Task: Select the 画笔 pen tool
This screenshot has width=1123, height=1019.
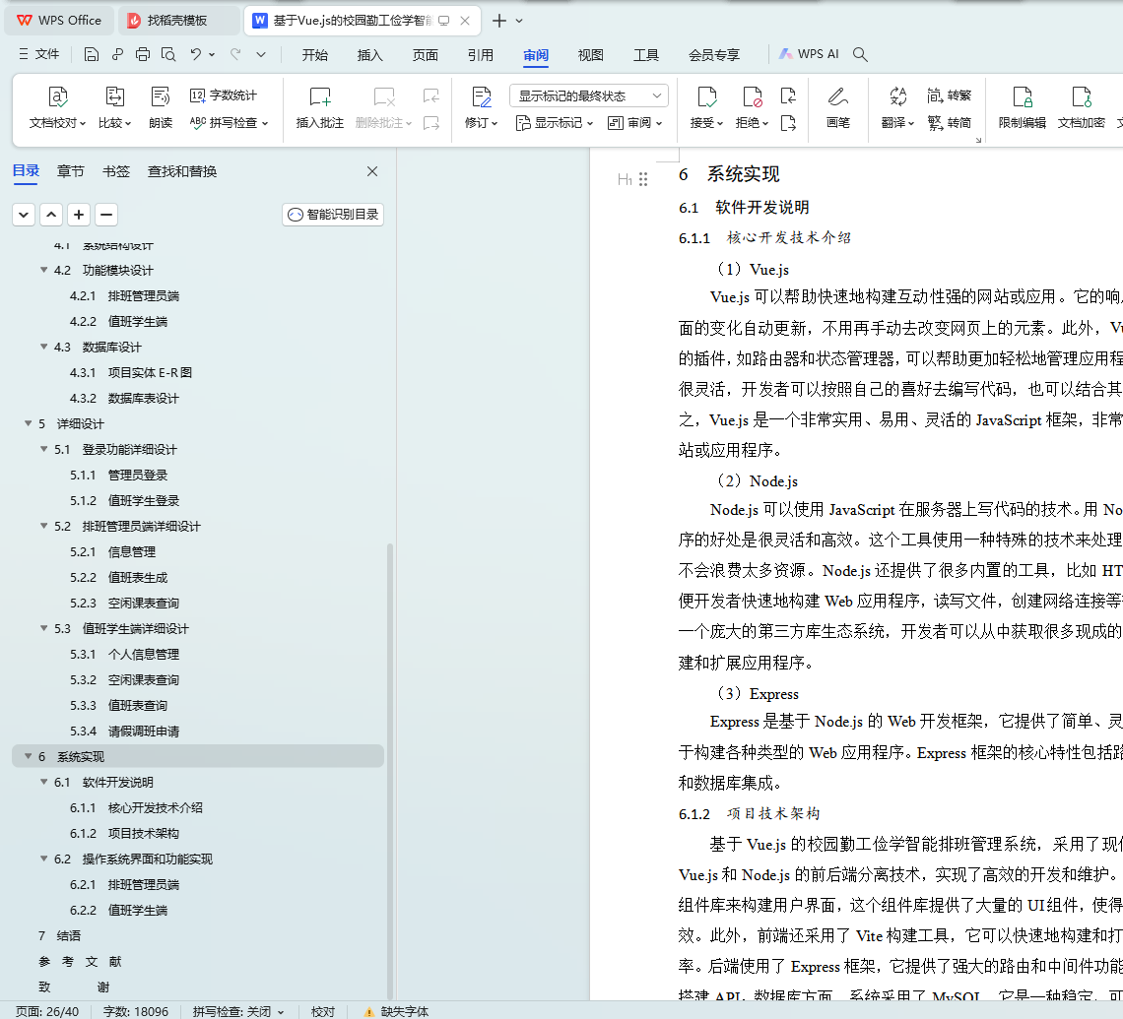Action: tap(838, 107)
